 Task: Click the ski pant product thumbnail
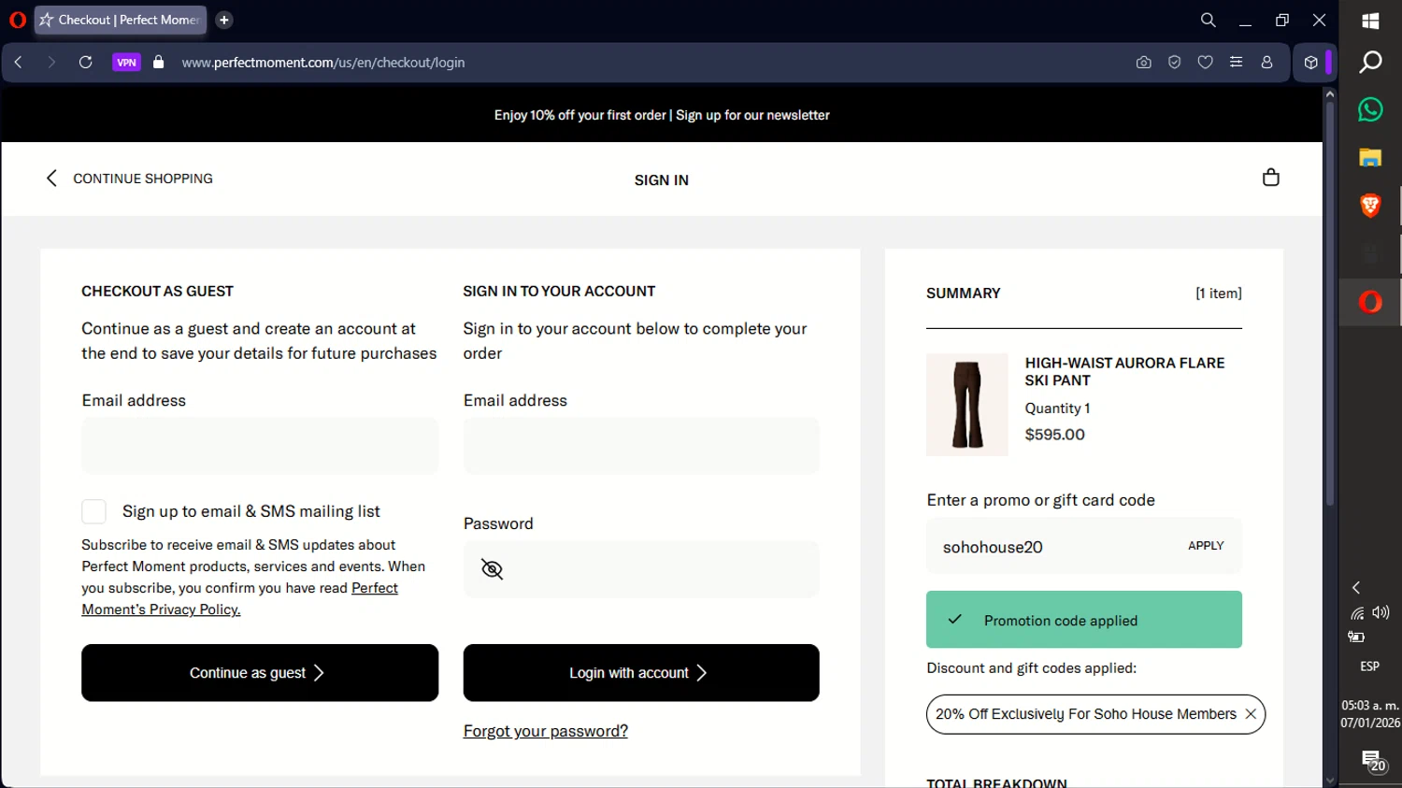tap(967, 405)
